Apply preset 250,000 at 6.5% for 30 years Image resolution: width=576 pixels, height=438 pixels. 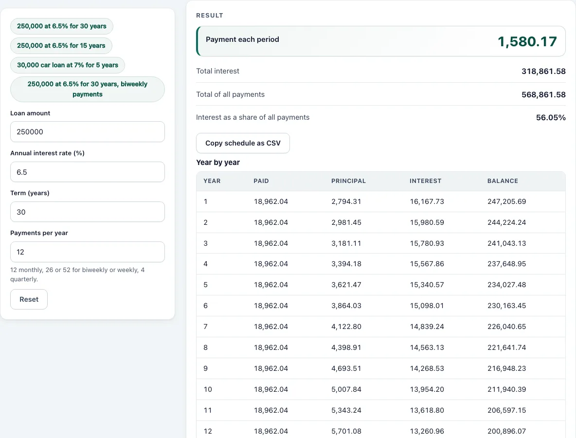[62, 26]
